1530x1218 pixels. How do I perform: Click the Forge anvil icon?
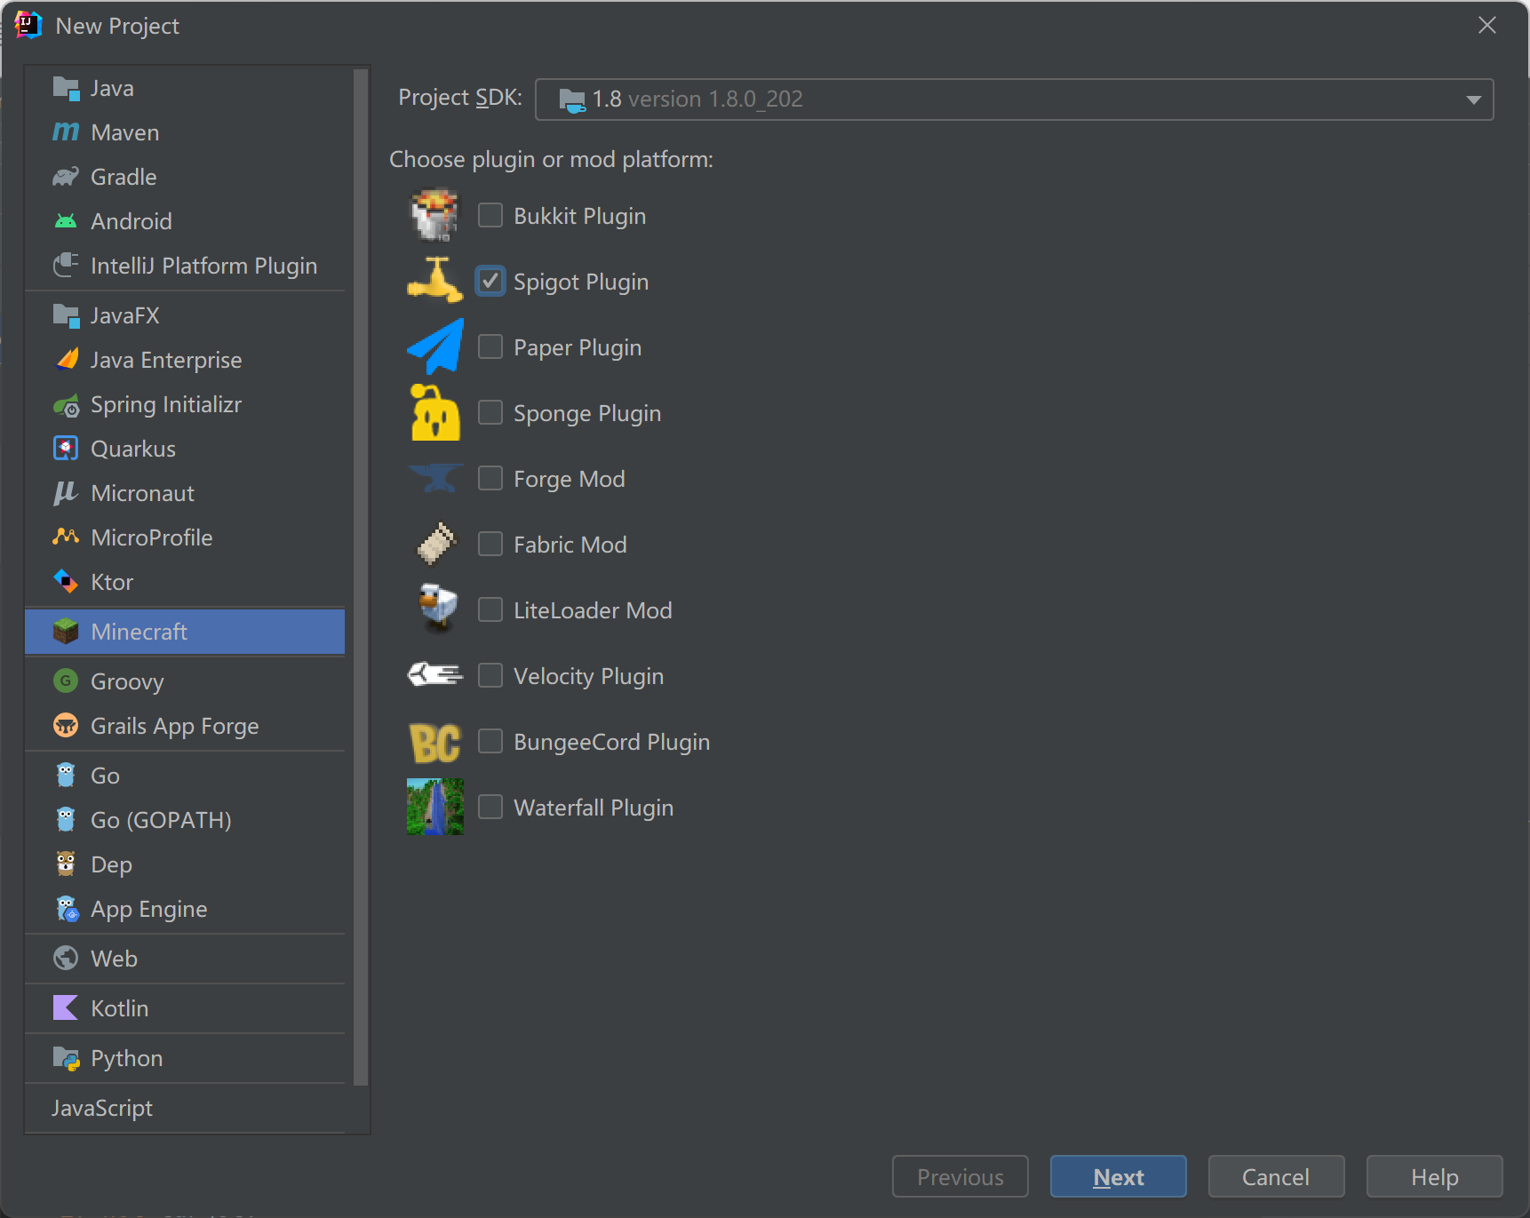[435, 479]
